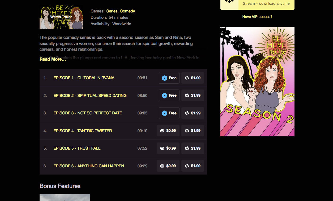This screenshot has height=201, width=333.
Task: Buy Episode 6 for $1.99
Action: coord(193,166)
